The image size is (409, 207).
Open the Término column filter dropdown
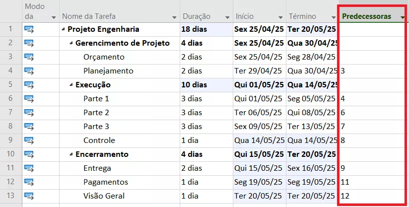[332, 17]
